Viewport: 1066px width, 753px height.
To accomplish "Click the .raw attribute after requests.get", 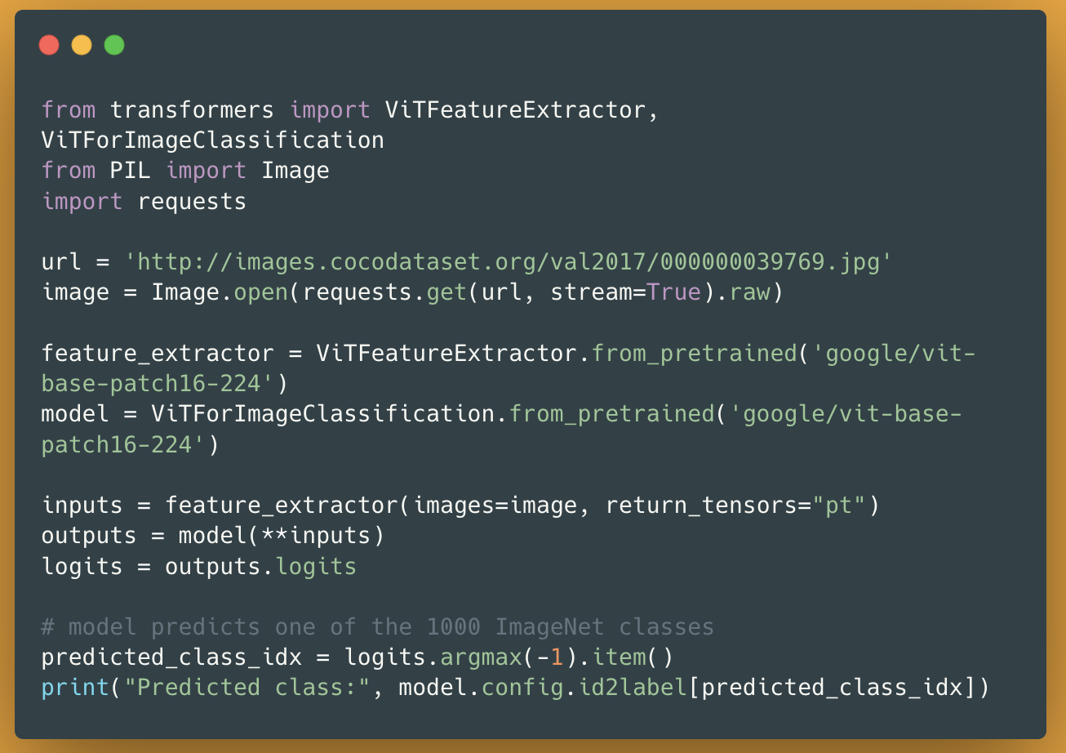I will 748,292.
